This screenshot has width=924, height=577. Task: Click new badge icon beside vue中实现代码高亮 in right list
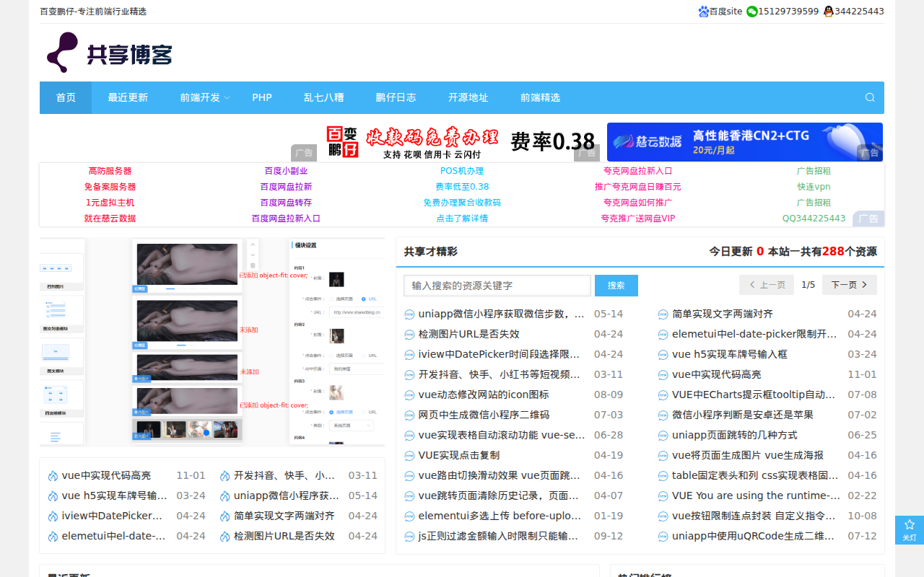click(663, 375)
